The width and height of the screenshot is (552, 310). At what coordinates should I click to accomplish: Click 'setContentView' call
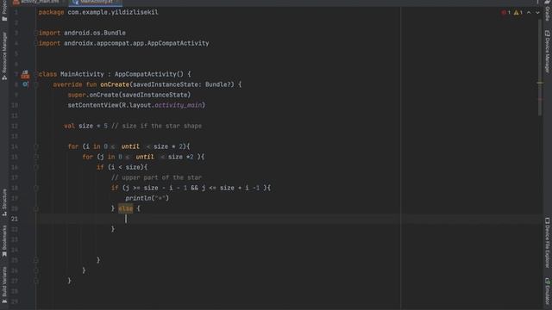[x=93, y=105]
